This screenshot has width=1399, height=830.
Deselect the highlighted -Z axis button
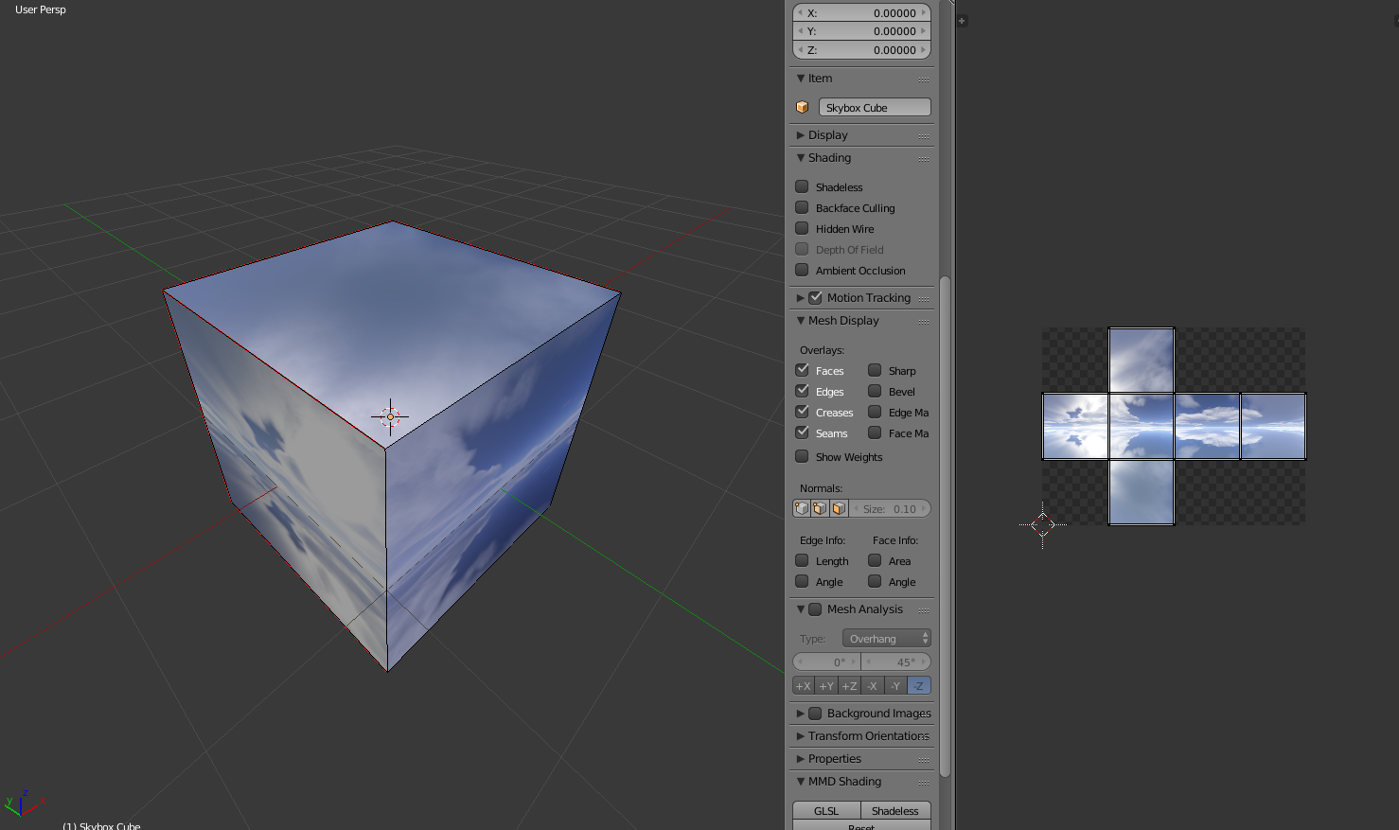coord(917,685)
